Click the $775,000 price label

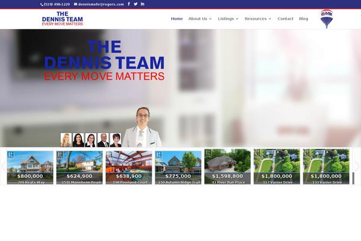tap(178, 176)
